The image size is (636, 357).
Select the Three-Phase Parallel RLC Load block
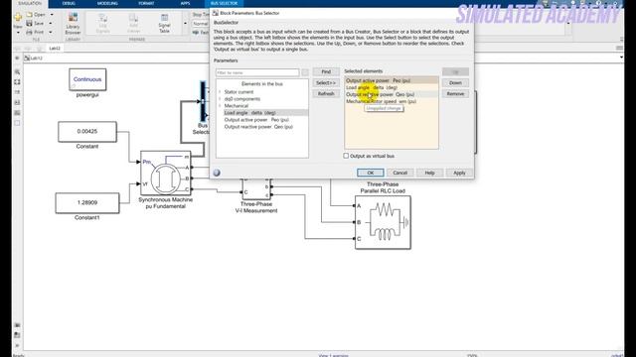click(383, 222)
